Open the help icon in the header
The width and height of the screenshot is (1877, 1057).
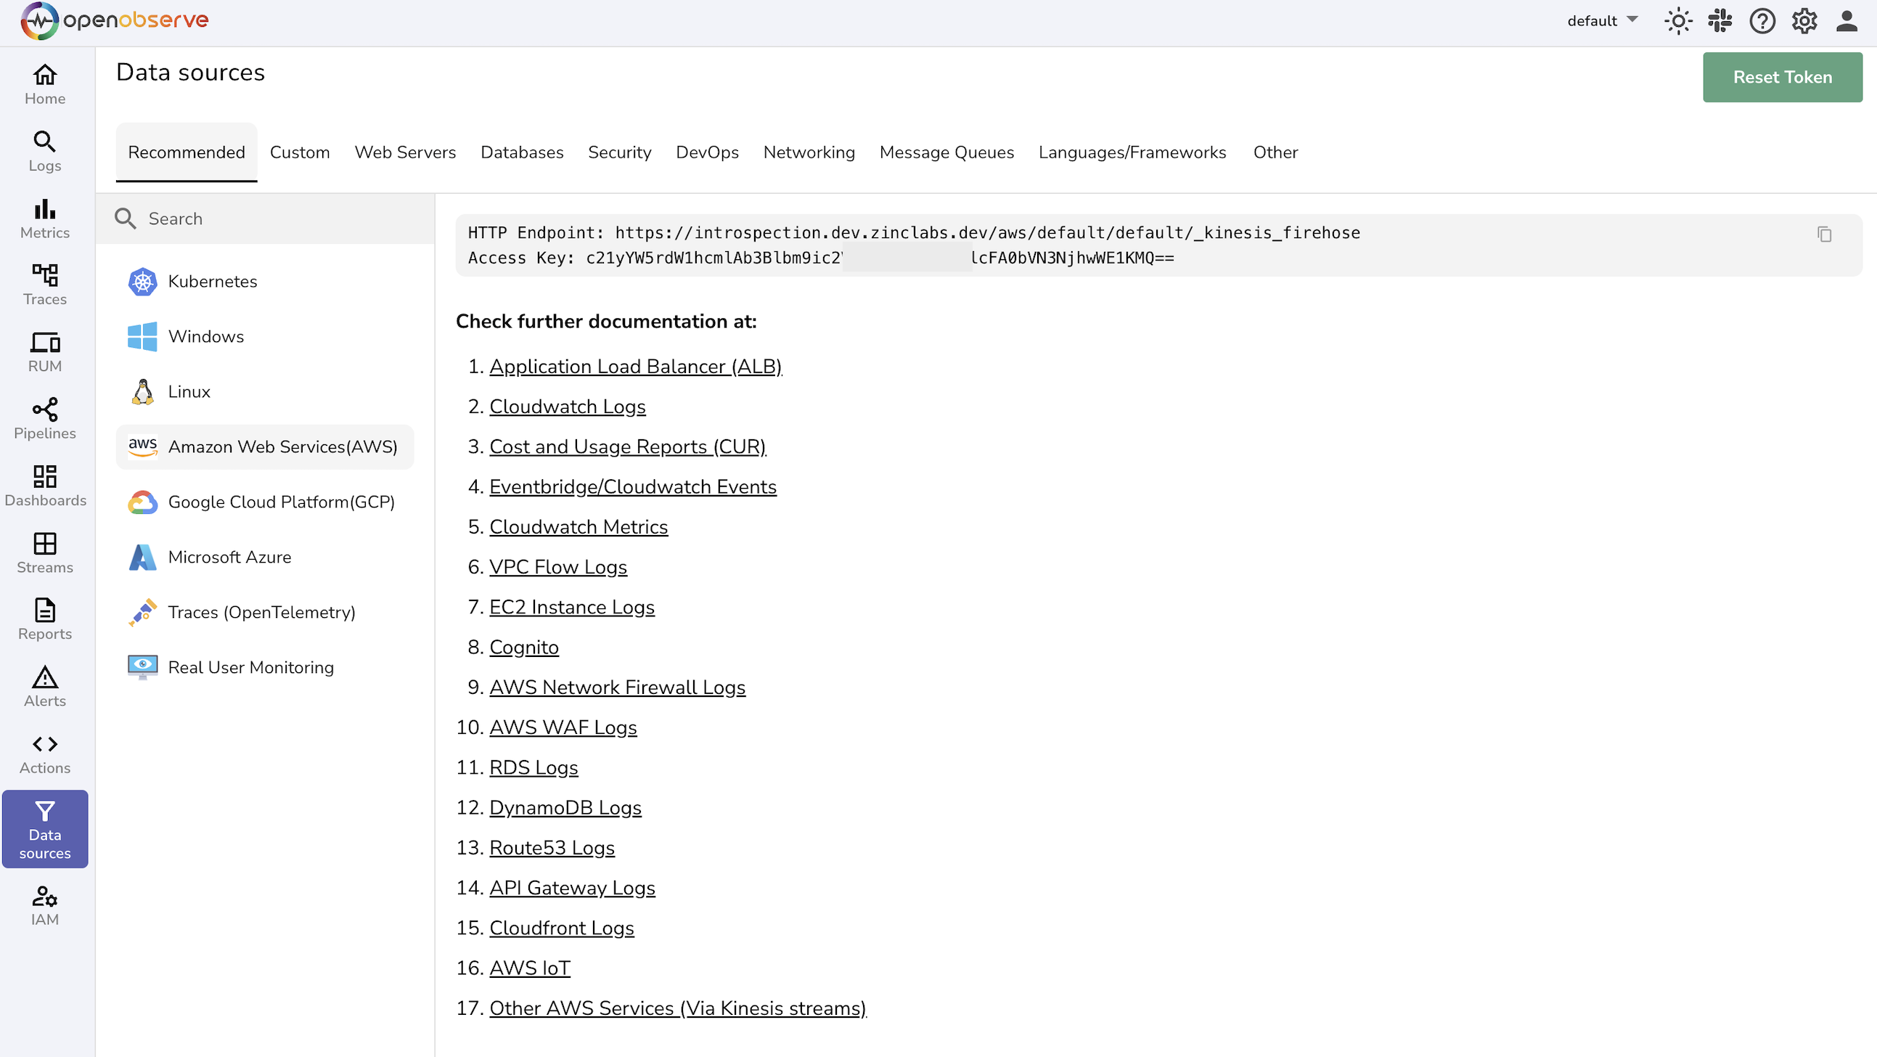click(x=1761, y=20)
